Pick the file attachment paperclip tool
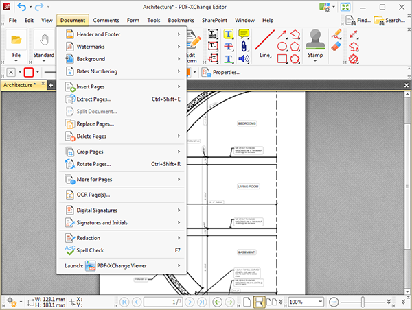The height and width of the screenshot is (310, 412). [243, 47]
